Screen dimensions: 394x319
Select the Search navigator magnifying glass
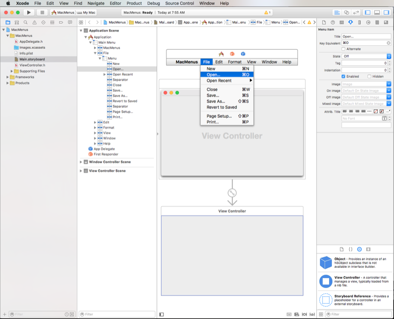click(x=25, y=23)
